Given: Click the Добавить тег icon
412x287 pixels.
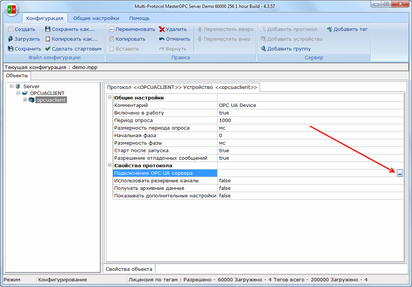Looking at the screenshot, I should [330, 29].
